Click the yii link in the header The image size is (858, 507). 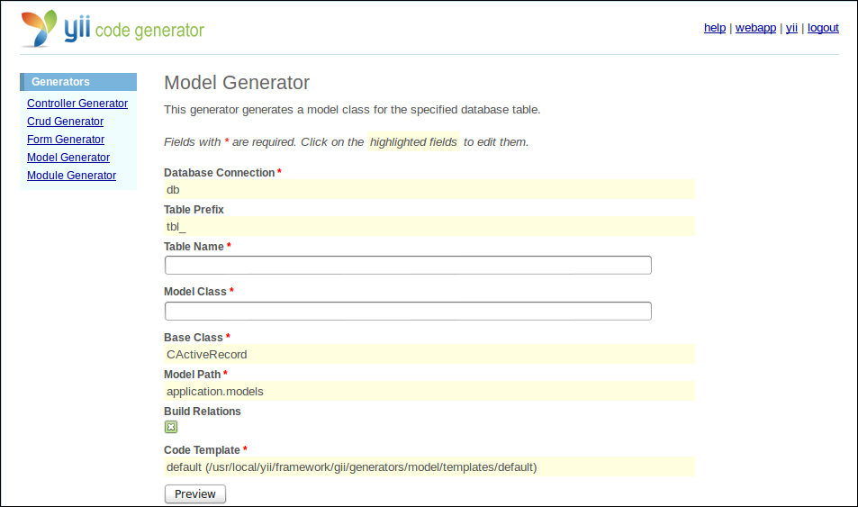pyautogui.click(x=791, y=28)
